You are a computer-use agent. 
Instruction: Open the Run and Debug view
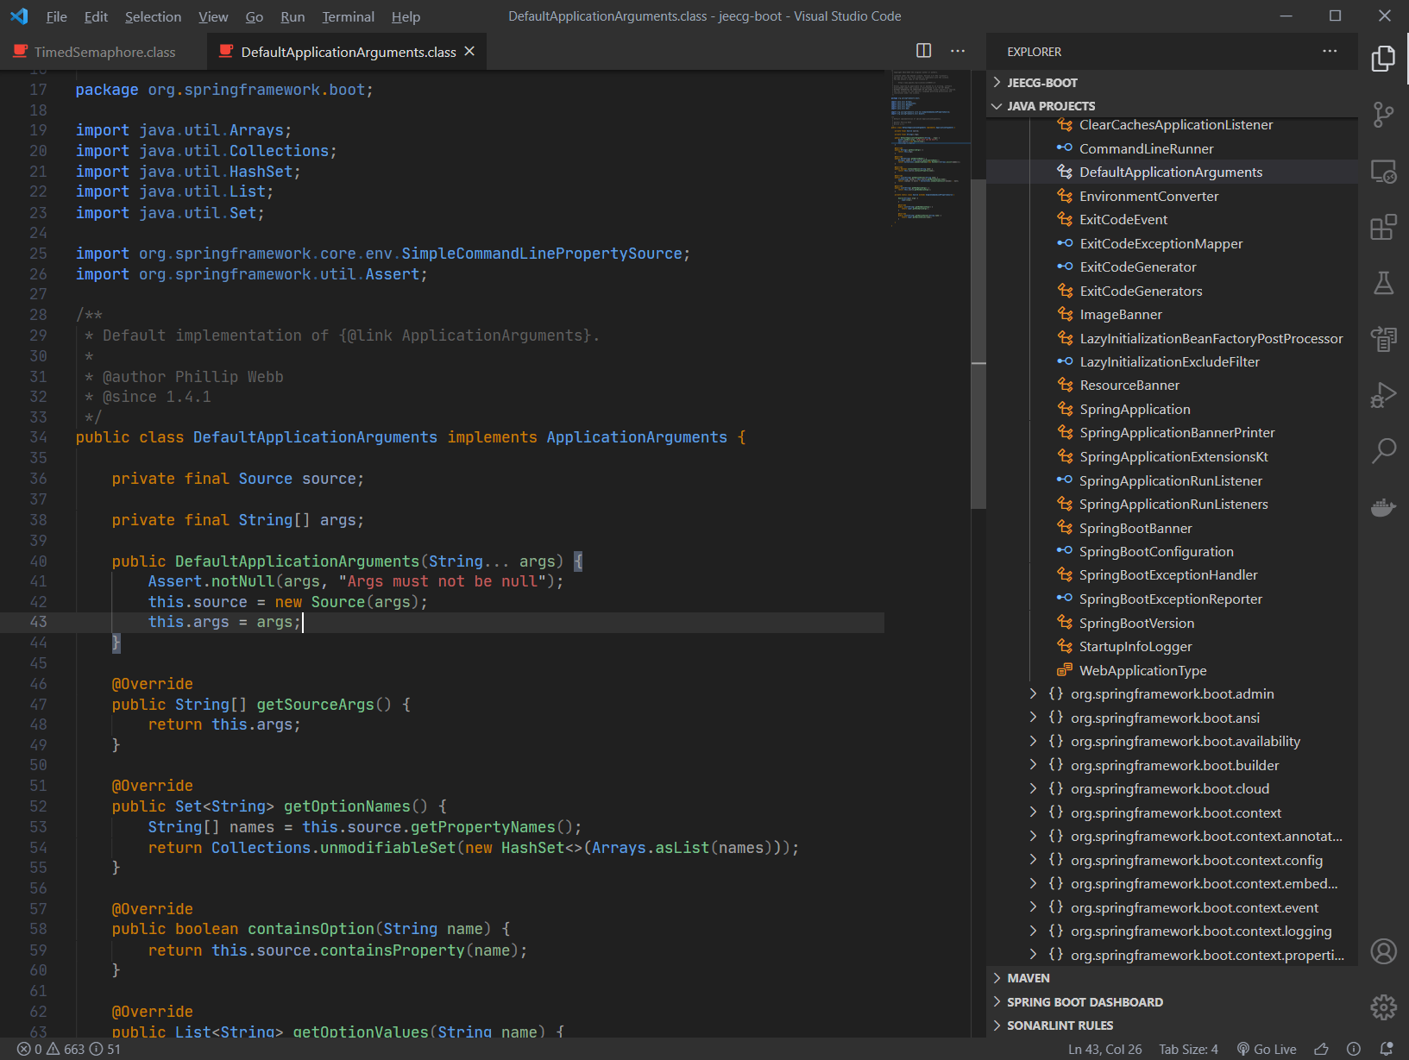[x=1383, y=395]
